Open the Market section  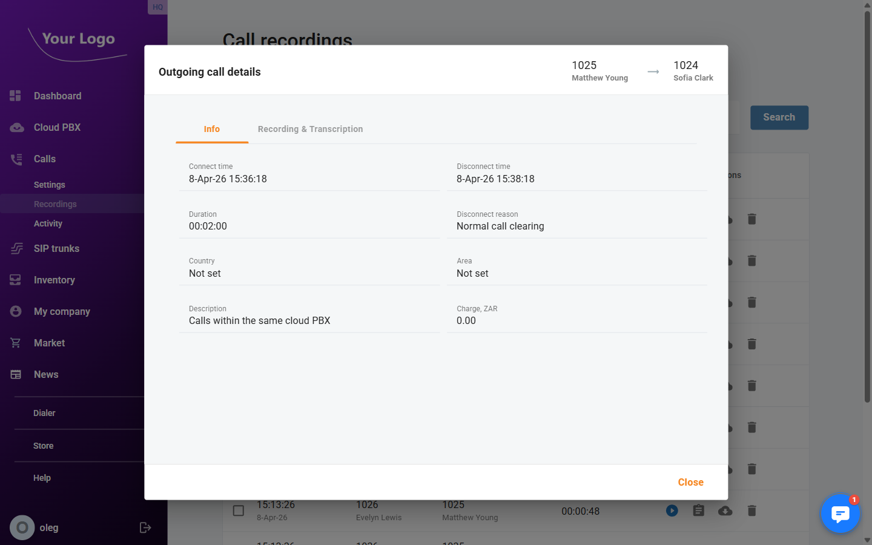(49, 343)
